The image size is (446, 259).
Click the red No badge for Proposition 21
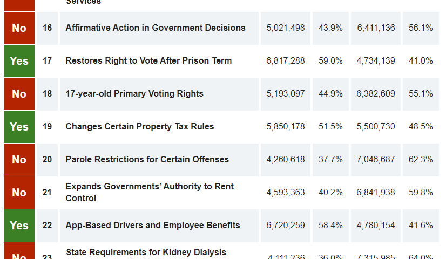[x=19, y=193]
